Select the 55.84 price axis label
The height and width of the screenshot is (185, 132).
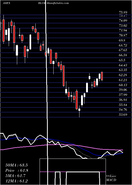pyautogui.click(x=123, y=105)
